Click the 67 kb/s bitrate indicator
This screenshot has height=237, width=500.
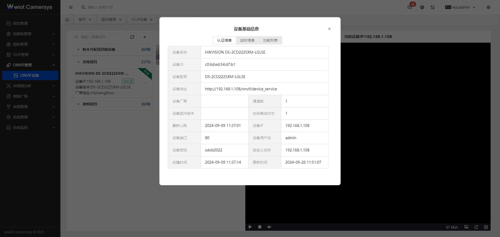click(x=452, y=227)
